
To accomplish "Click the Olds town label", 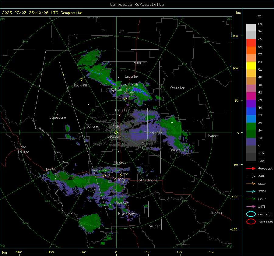I will tap(116, 127).
